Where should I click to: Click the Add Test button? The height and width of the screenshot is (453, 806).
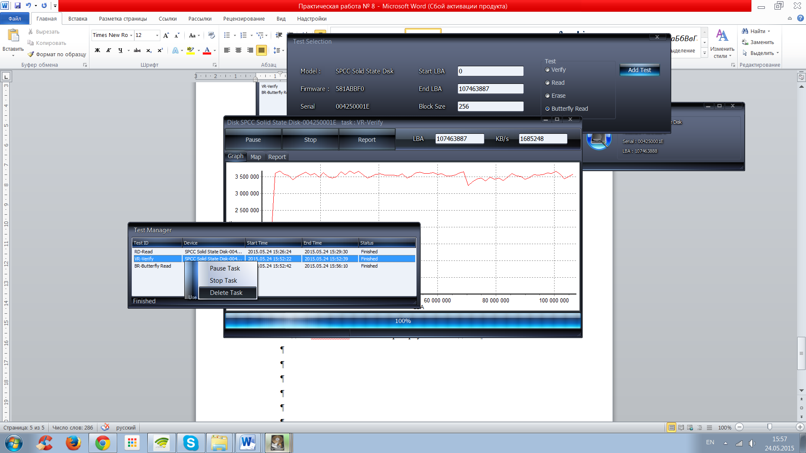[639, 70]
